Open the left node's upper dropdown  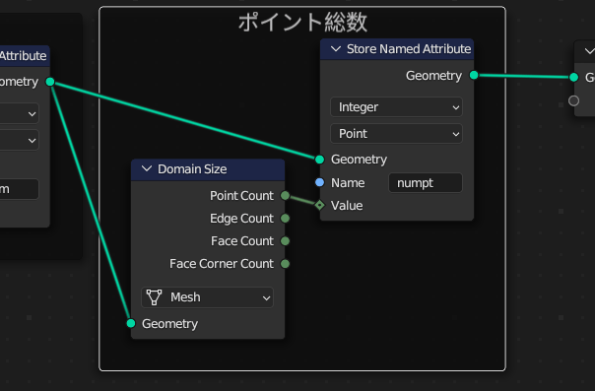coord(19,114)
